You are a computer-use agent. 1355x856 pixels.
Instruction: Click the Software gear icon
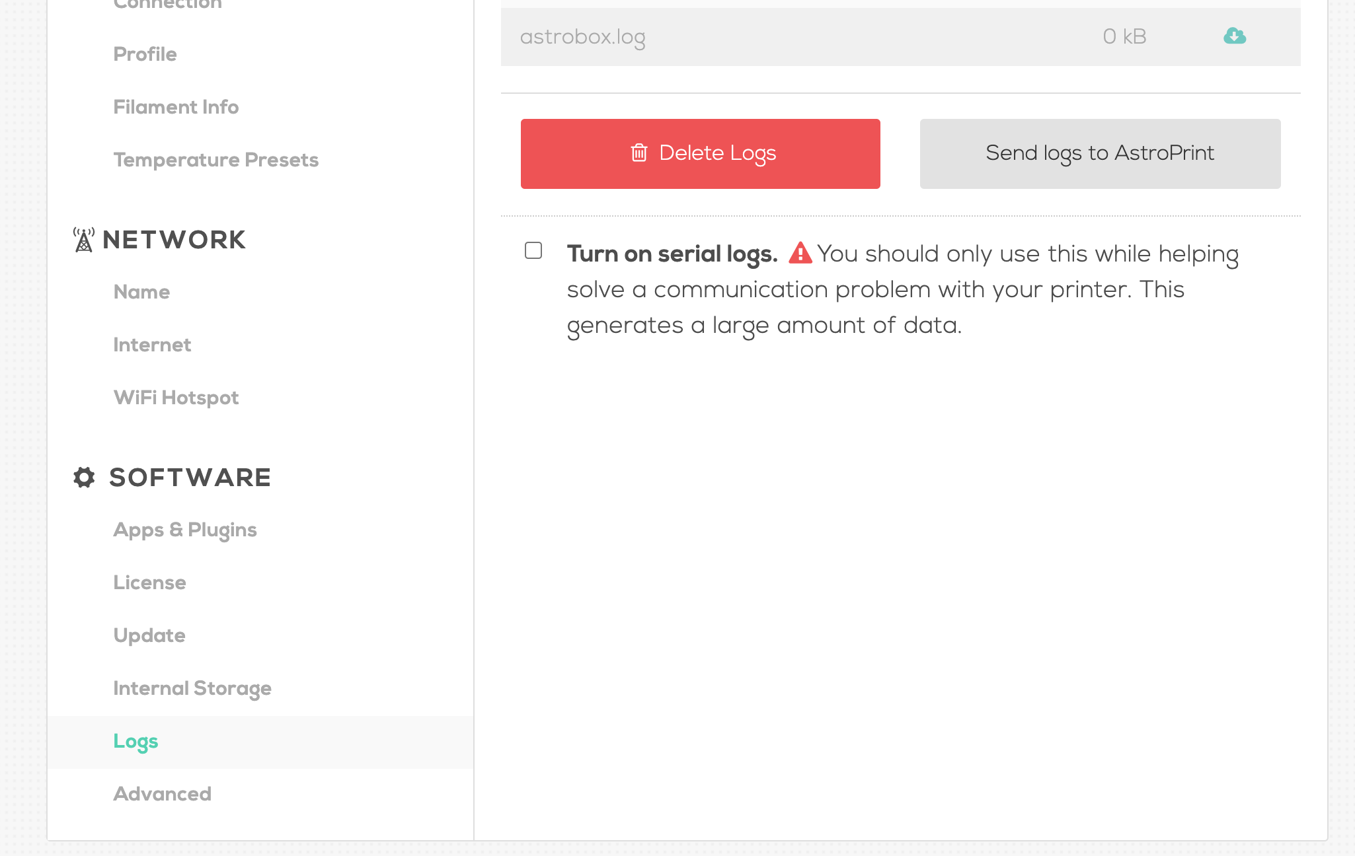[84, 477]
